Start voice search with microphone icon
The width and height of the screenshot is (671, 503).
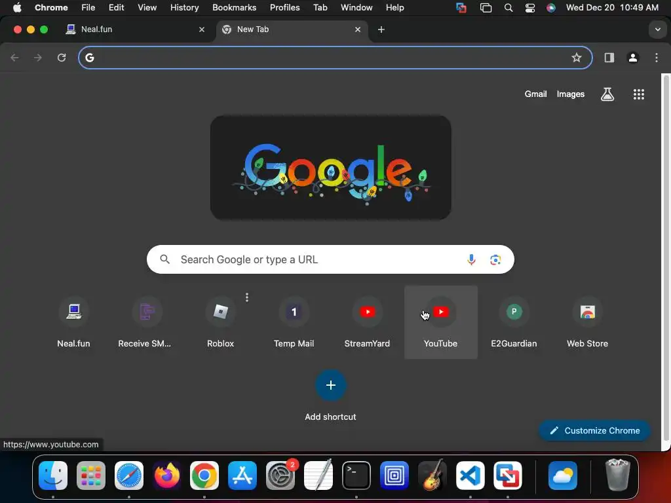[471, 259]
